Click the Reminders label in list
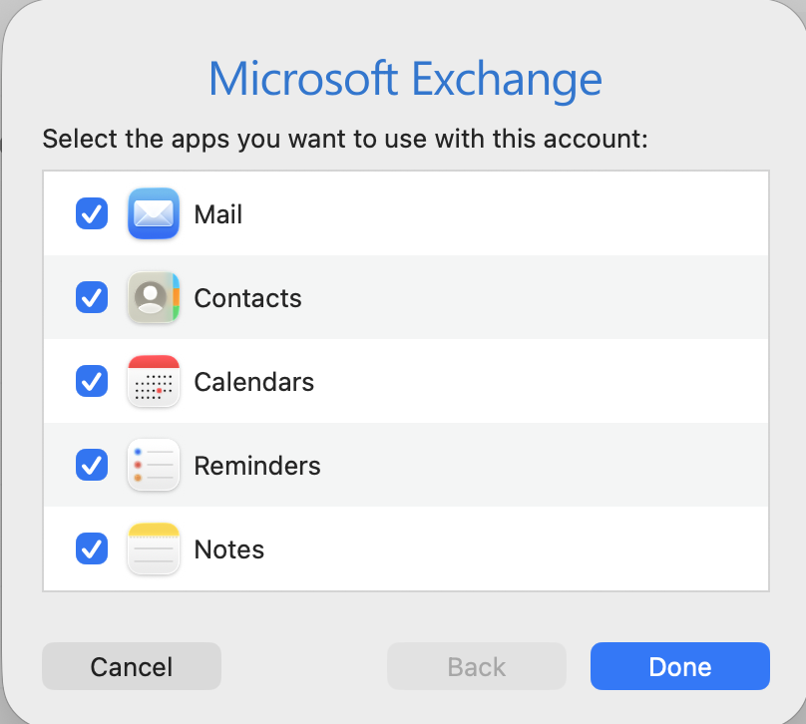Viewport: 806px width, 724px height. [257, 466]
